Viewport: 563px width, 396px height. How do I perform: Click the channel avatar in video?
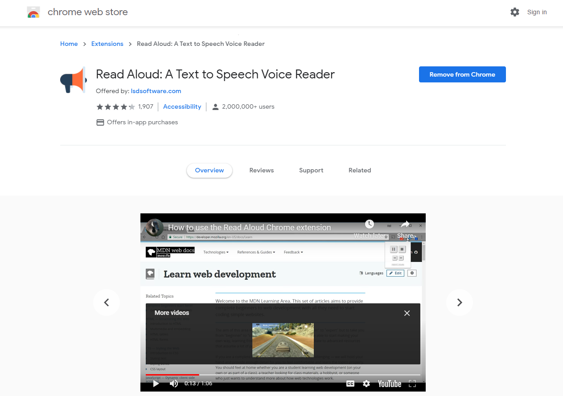coord(155,228)
